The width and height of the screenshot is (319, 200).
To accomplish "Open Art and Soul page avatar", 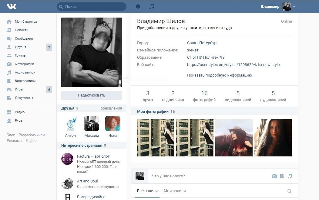I will pos(67,184).
